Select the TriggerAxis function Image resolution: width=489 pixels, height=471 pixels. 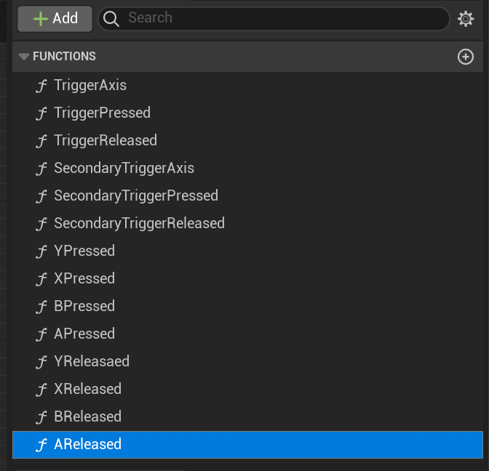click(90, 85)
